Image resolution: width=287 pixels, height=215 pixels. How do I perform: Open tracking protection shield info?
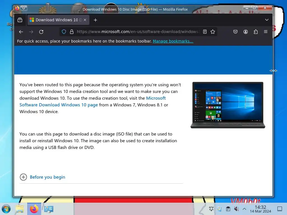[64, 32]
